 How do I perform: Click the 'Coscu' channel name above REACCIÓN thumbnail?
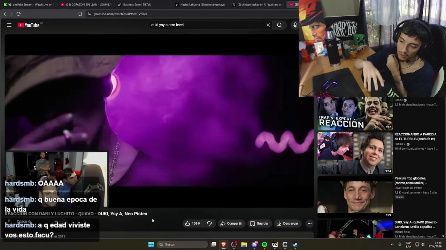(399, 100)
